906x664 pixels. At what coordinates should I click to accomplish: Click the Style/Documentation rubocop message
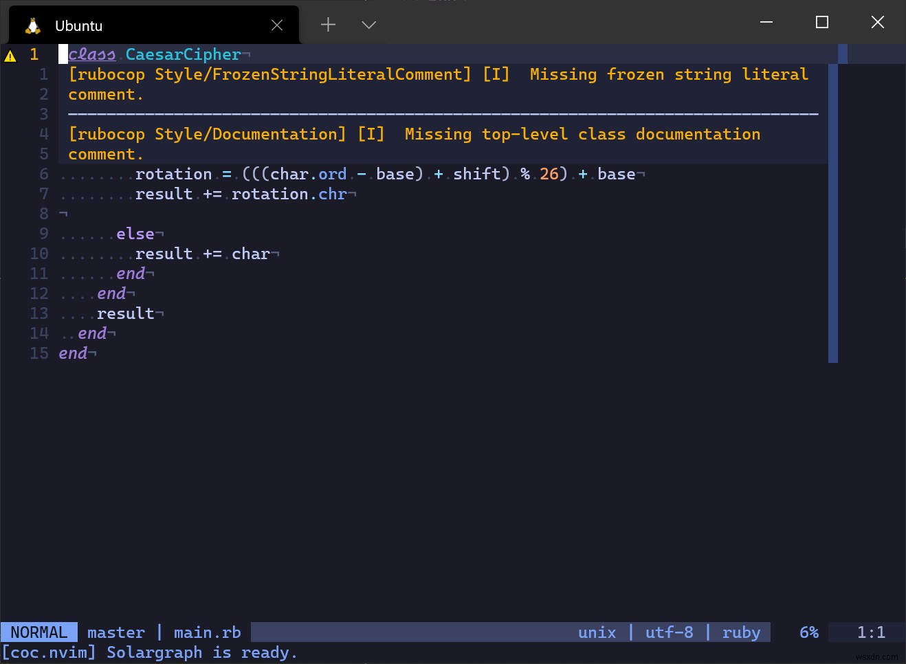point(250,134)
